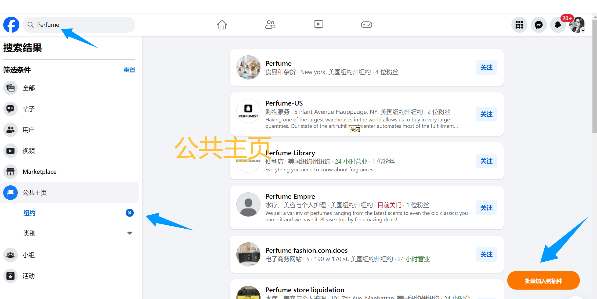This screenshot has width=597, height=299.
Task: Click the Facebook logo icon
Action: click(x=11, y=25)
